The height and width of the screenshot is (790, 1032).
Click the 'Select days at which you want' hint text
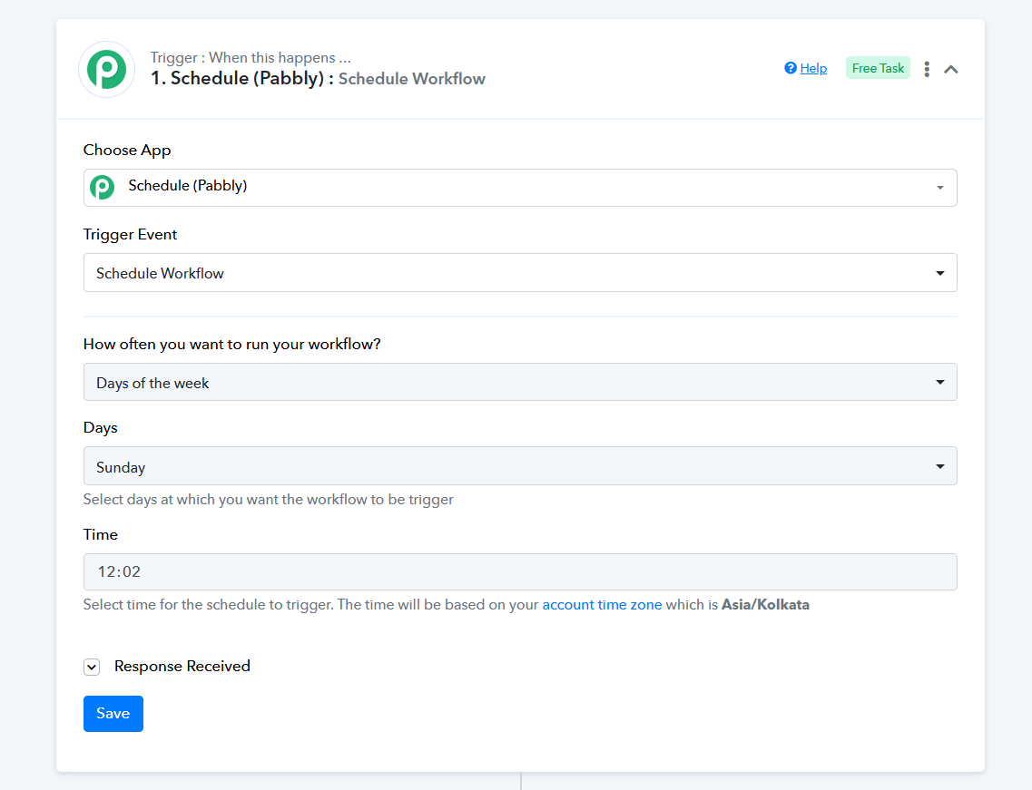point(269,499)
